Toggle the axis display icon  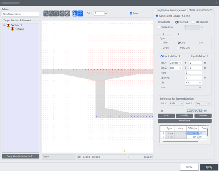(x=75, y=14)
